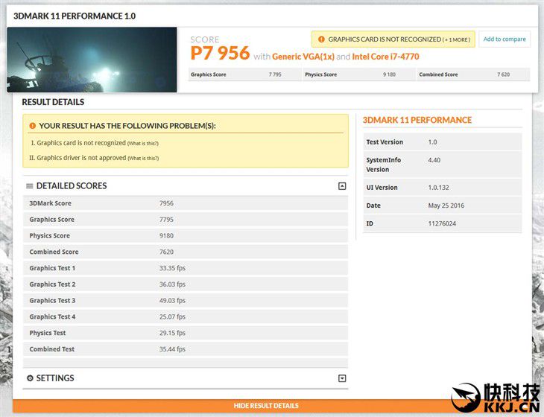Image resolution: width=544 pixels, height=417 pixels.
Task: Click Combined Test value 35.44 fps
Action: (172, 349)
